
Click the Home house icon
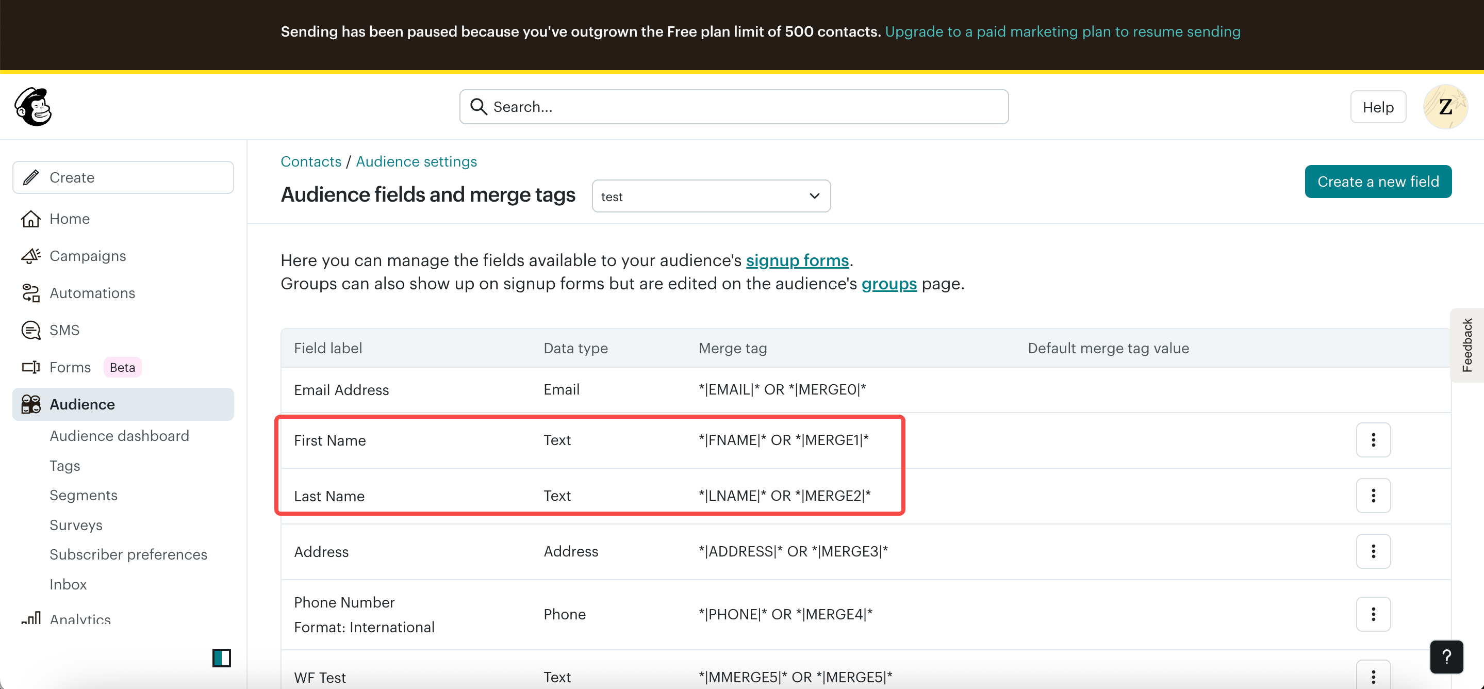point(30,219)
